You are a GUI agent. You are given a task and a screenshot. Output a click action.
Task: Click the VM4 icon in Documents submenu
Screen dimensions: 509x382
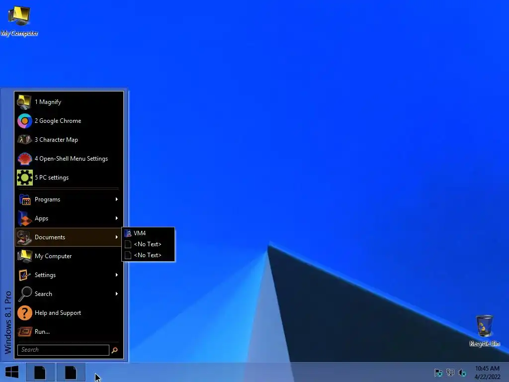pyautogui.click(x=128, y=233)
